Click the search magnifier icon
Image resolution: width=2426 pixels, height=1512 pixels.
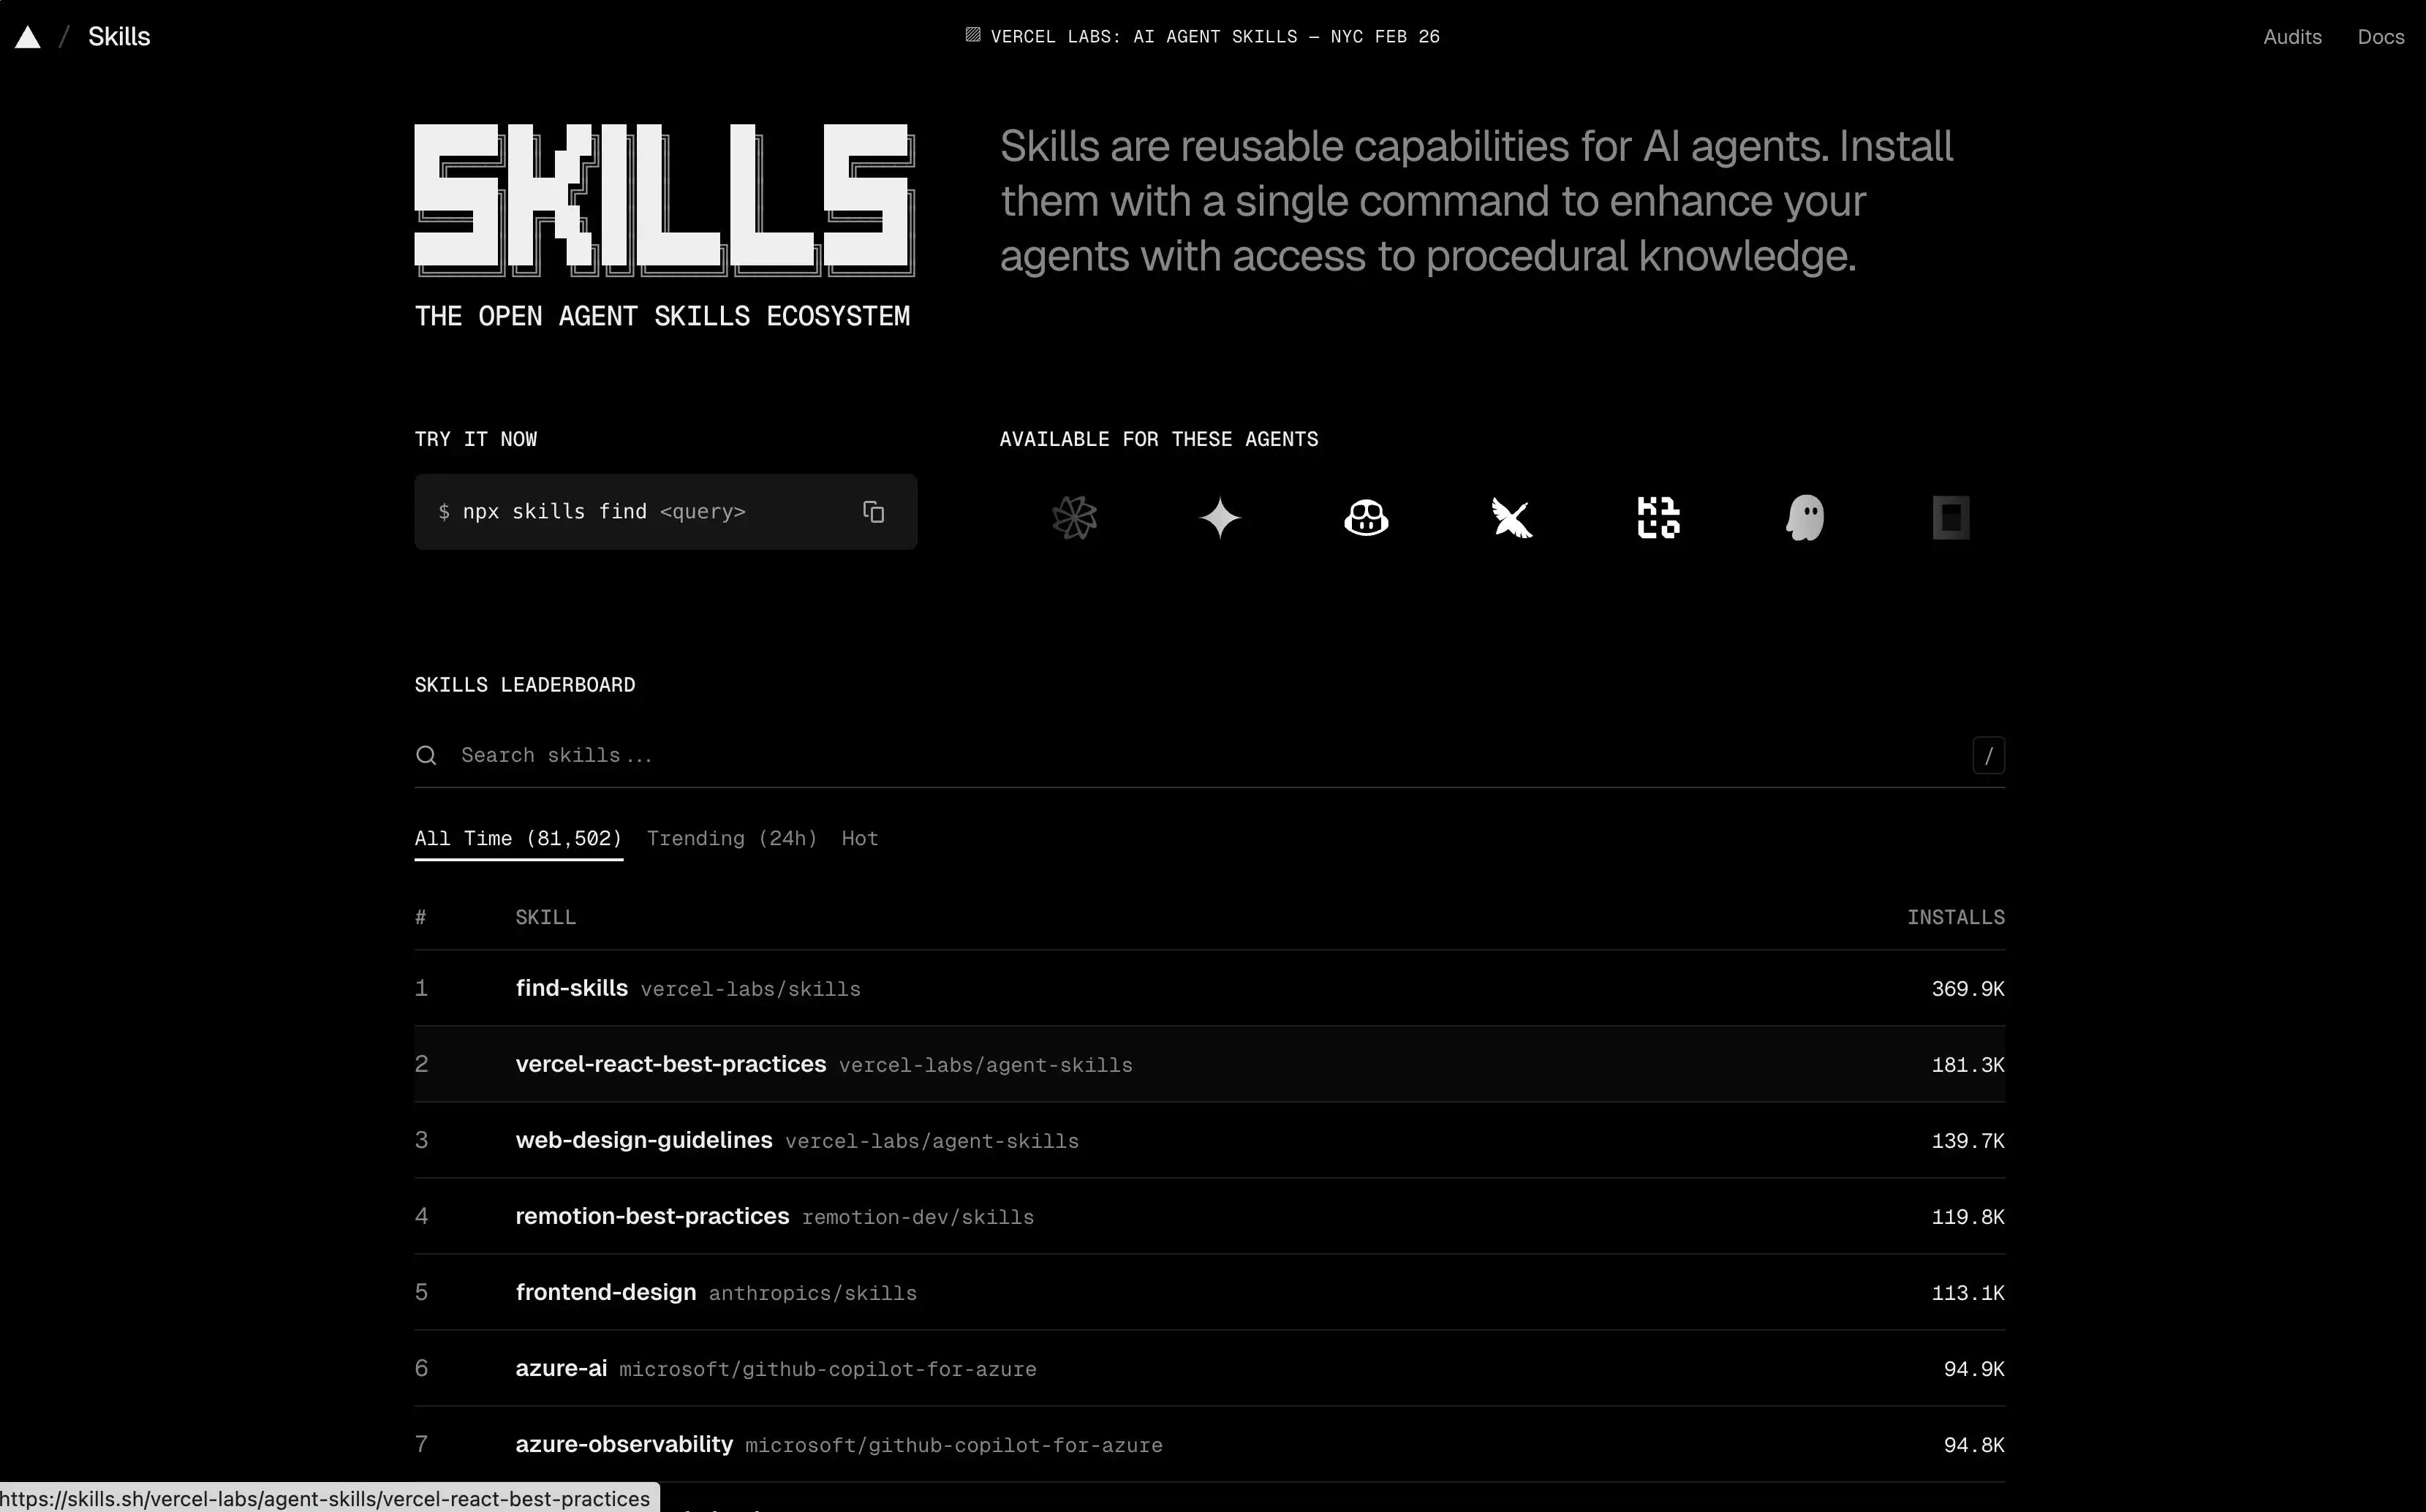coord(426,755)
